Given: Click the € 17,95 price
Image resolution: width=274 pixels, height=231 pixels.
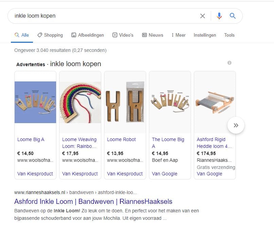Looking at the screenshot, I should [x=70, y=153].
